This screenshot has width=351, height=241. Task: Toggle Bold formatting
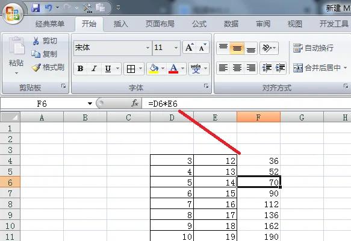point(80,69)
